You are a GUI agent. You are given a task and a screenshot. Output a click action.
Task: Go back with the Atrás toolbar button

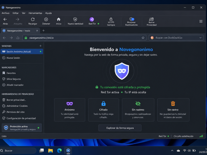pyautogui.click(x=5, y=21)
